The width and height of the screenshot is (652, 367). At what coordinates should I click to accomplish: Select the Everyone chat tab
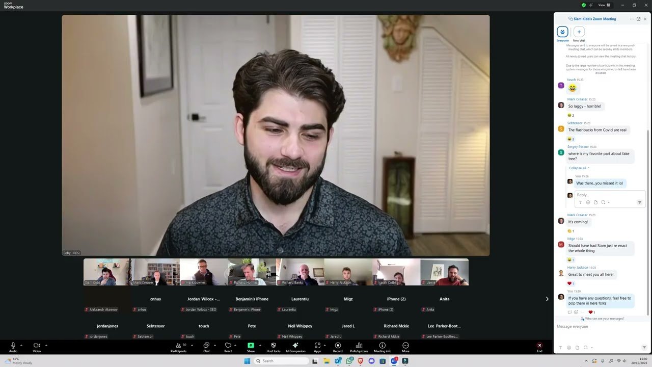click(562, 34)
